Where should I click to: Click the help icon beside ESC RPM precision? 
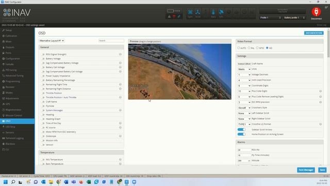[320, 102]
